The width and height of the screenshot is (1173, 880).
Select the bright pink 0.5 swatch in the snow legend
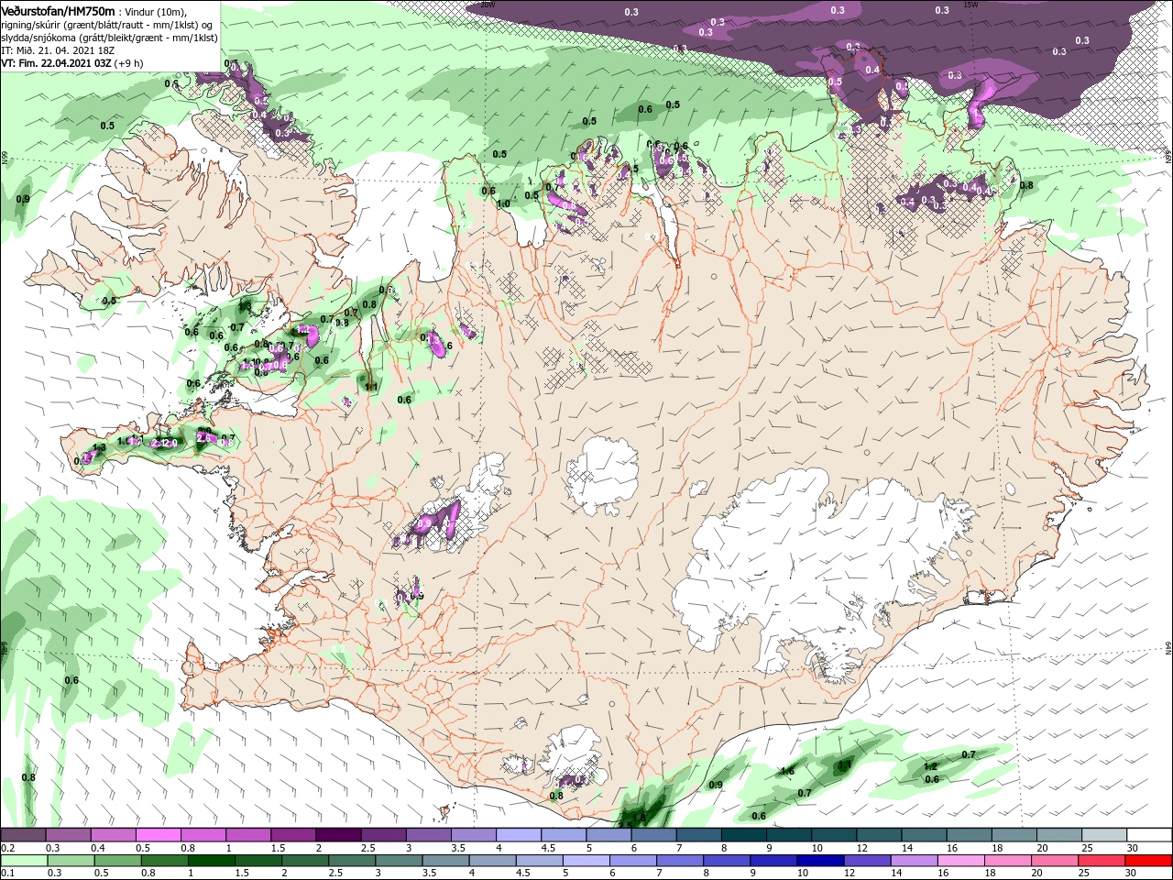[x=158, y=835]
